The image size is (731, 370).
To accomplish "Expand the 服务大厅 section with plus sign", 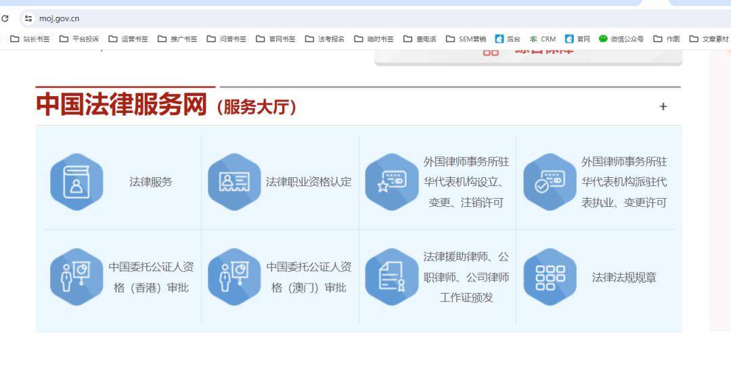I will click(663, 107).
